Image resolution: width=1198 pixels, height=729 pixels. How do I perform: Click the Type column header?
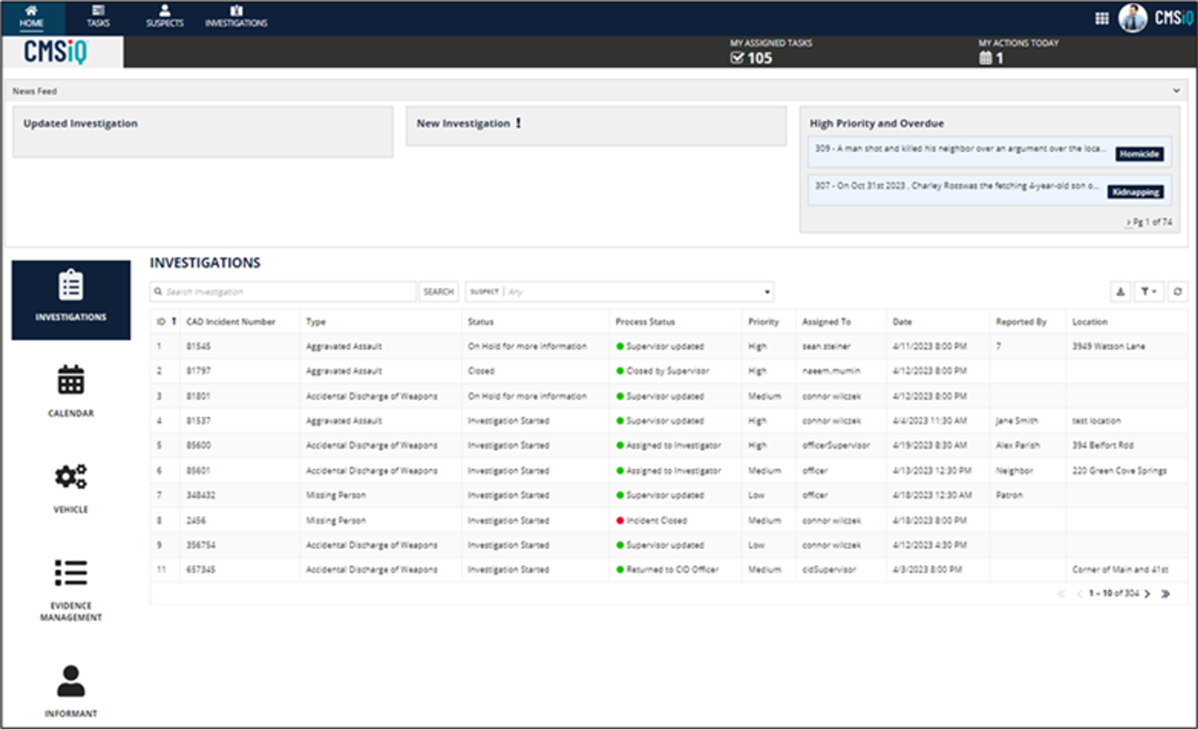coord(316,322)
